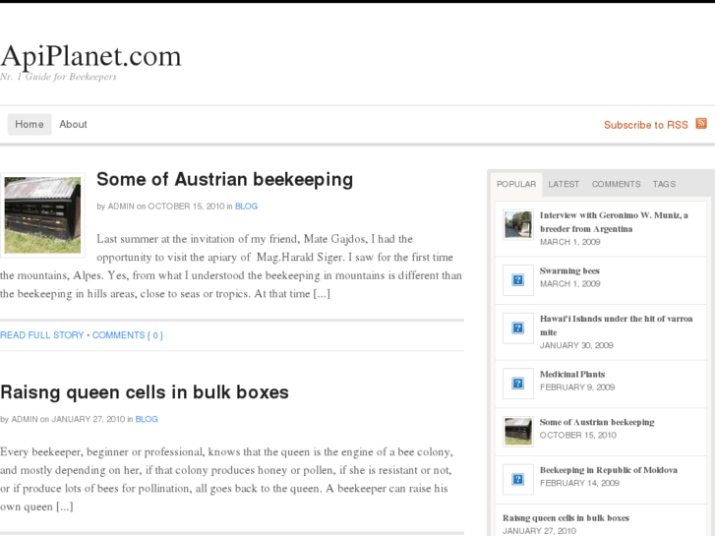This screenshot has height=536, width=715.
Task: Click BLOG category under Austrian beekeeping post
Action: click(x=246, y=207)
